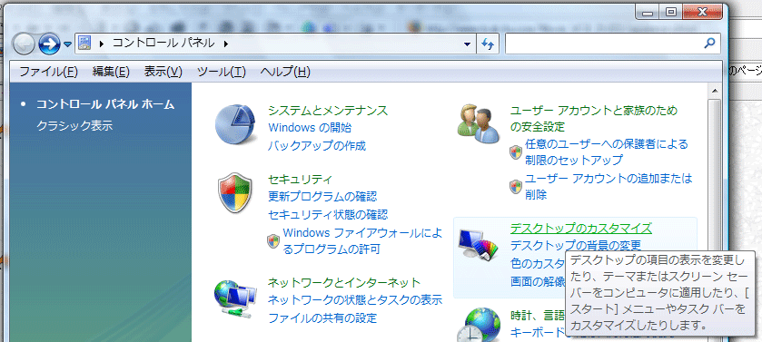Open the セキュリティ category heading

pyautogui.click(x=300, y=179)
